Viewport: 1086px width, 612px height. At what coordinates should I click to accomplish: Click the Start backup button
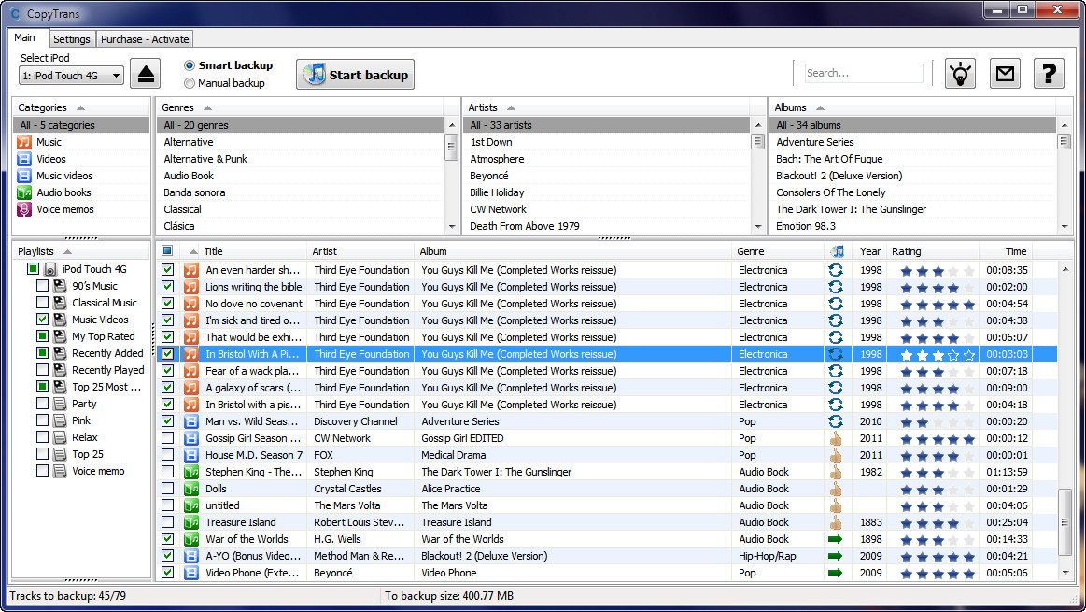click(x=355, y=75)
